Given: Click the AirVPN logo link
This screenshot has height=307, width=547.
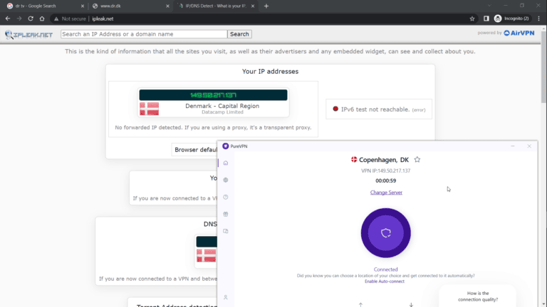Looking at the screenshot, I should click(519, 33).
